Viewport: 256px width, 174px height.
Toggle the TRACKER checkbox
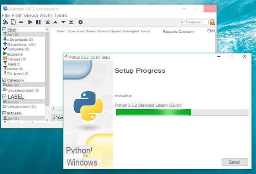[4, 113]
